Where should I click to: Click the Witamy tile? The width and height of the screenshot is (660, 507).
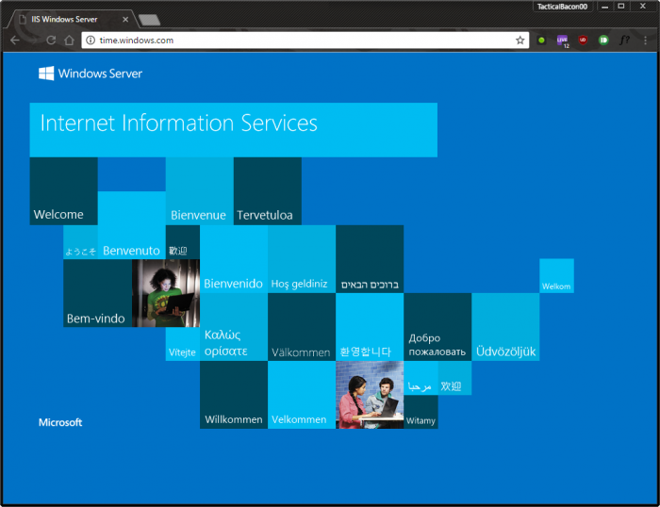[x=421, y=412]
